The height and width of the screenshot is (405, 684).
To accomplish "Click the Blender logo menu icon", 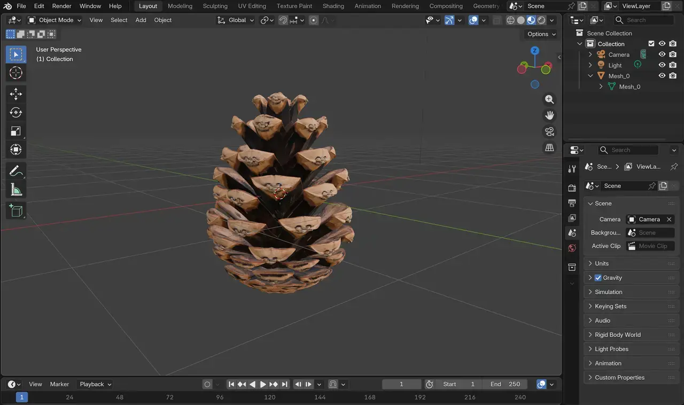I will (7, 6).
